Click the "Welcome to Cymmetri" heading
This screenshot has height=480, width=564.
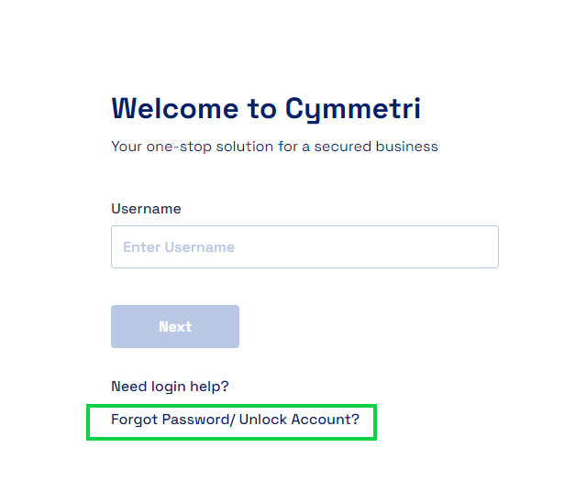tap(266, 108)
